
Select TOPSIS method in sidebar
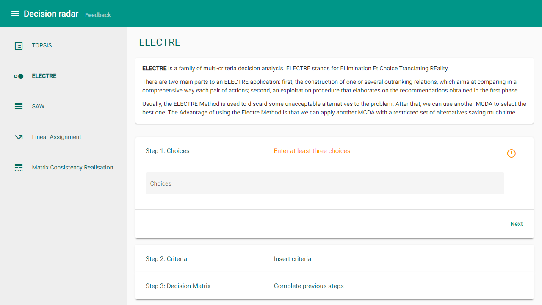[42, 45]
